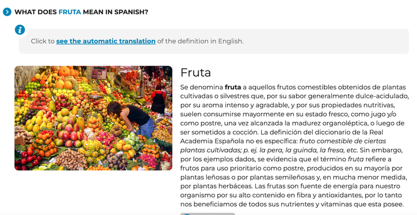Open the fruit market photo
Screen dimensions: 417x215
coord(93,118)
